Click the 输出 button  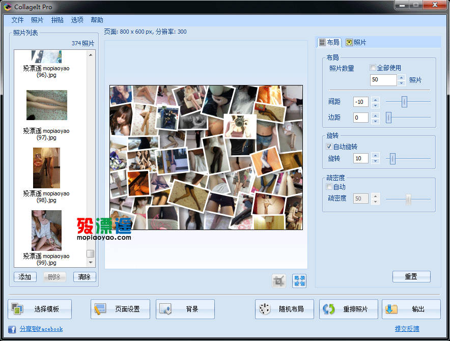tap(411, 309)
